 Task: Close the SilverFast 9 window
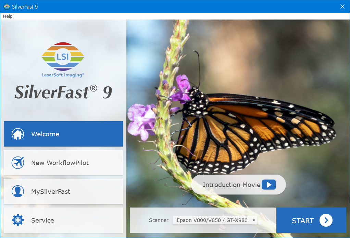point(342,7)
